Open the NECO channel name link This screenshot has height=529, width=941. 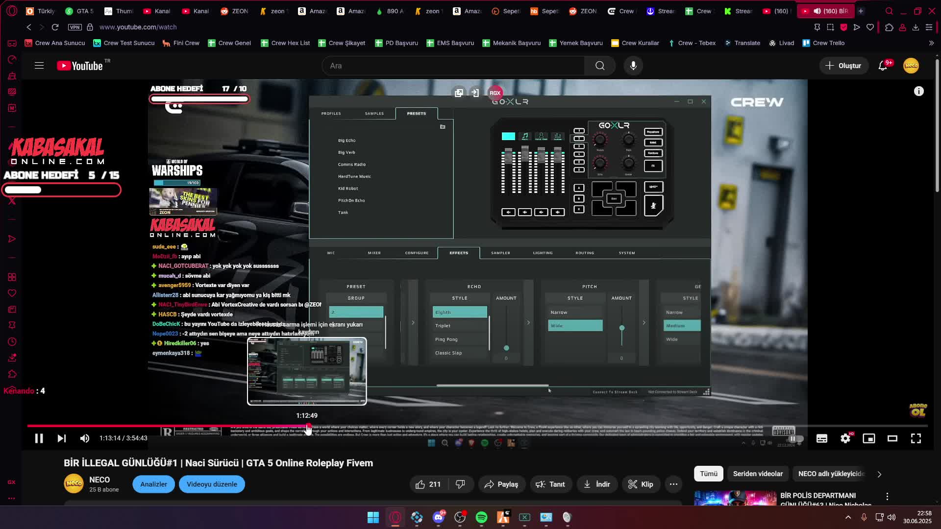click(x=99, y=480)
